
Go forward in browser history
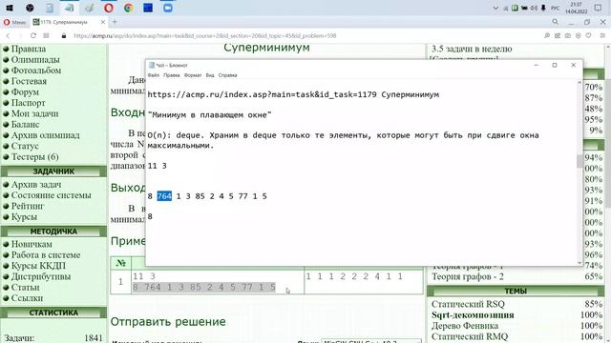(20, 36)
